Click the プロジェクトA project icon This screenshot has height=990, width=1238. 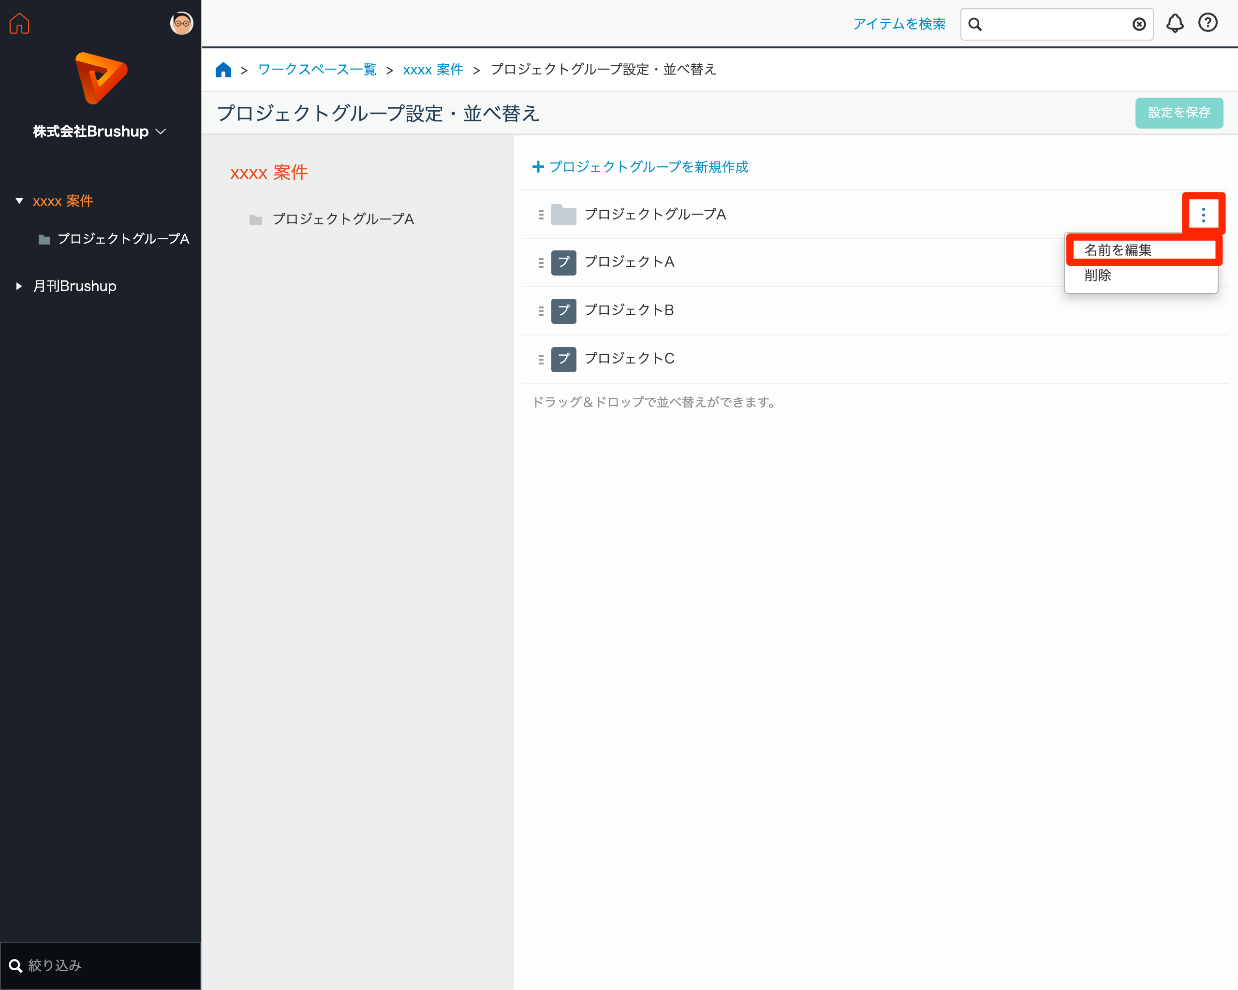pyautogui.click(x=564, y=262)
